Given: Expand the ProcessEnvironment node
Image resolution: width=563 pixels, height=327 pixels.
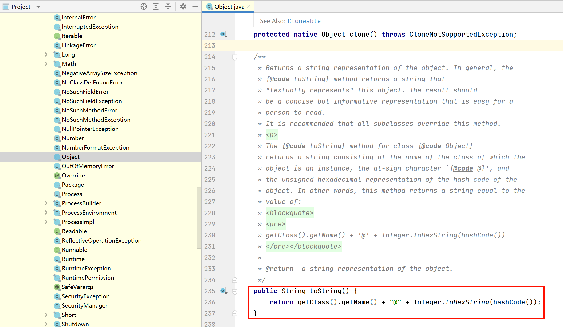Looking at the screenshot, I should 46,213.
